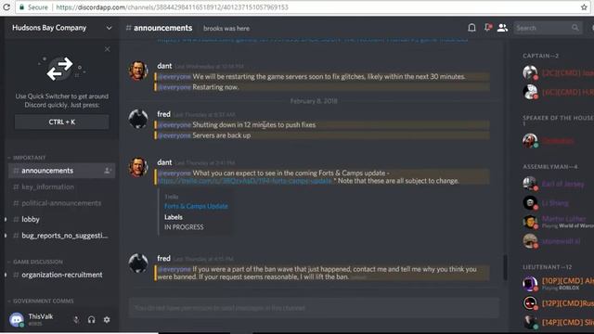Click the Speaker of the House member avatar
Viewport: 594px width, 334px height.
[x=530, y=140]
